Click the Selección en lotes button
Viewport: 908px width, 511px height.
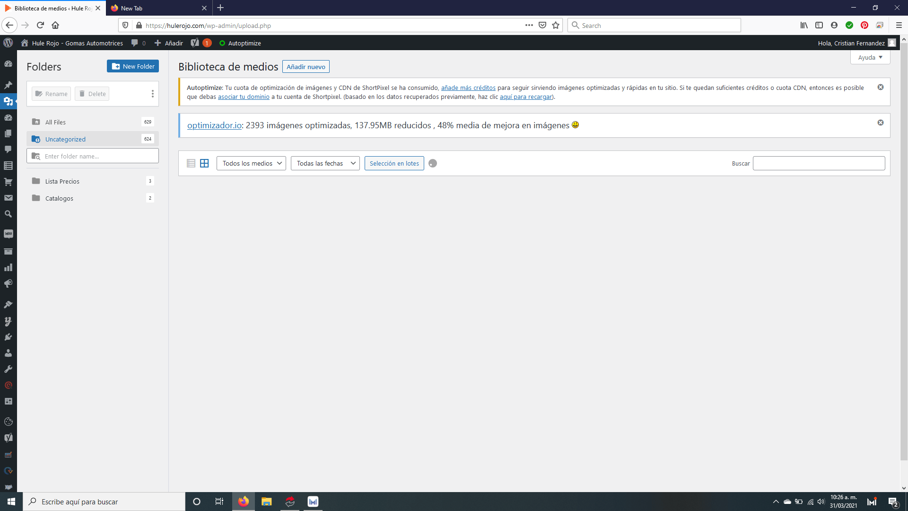tap(394, 163)
